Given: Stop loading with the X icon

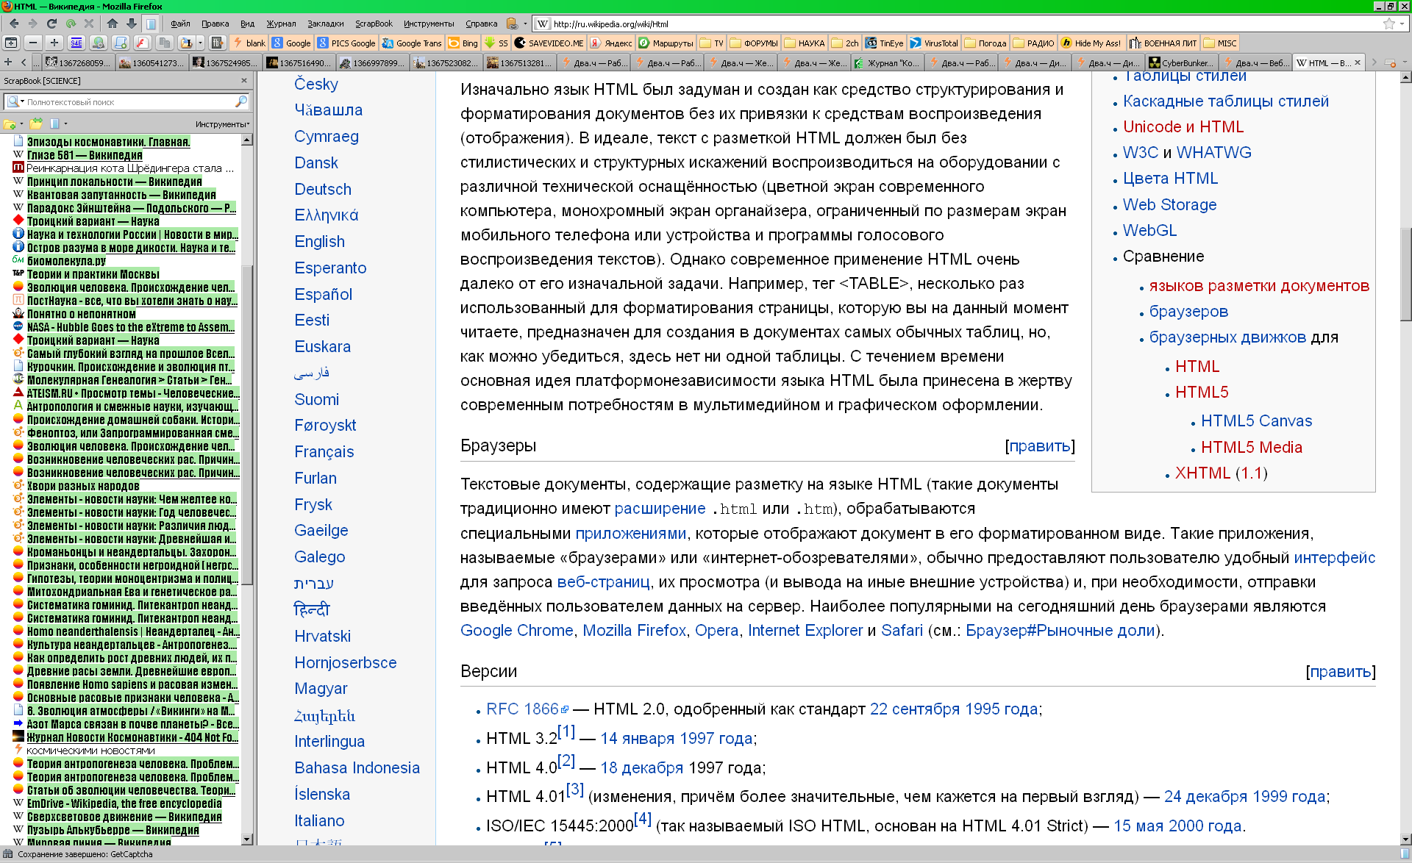Looking at the screenshot, I should [89, 24].
